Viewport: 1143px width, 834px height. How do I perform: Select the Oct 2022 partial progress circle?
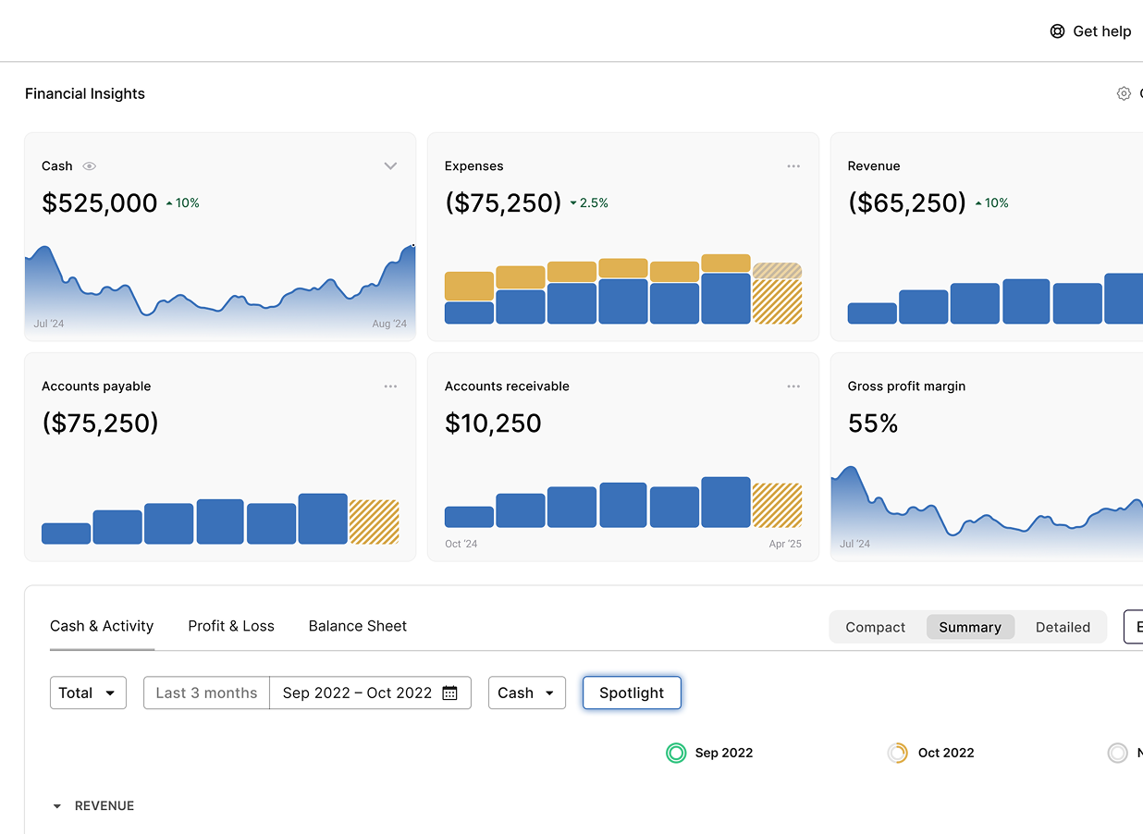(897, 753)
